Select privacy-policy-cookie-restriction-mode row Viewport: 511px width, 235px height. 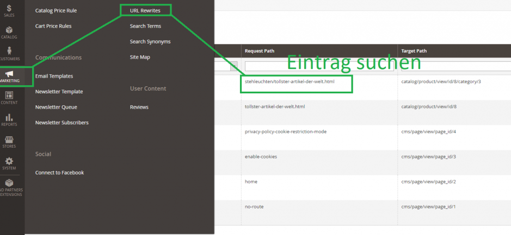286,132
